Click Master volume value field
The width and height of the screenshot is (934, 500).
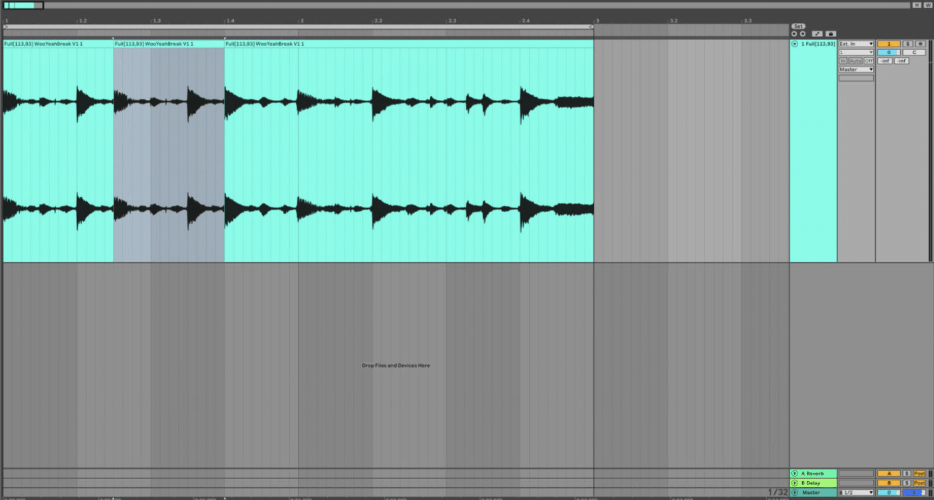(x=889, y=493)
